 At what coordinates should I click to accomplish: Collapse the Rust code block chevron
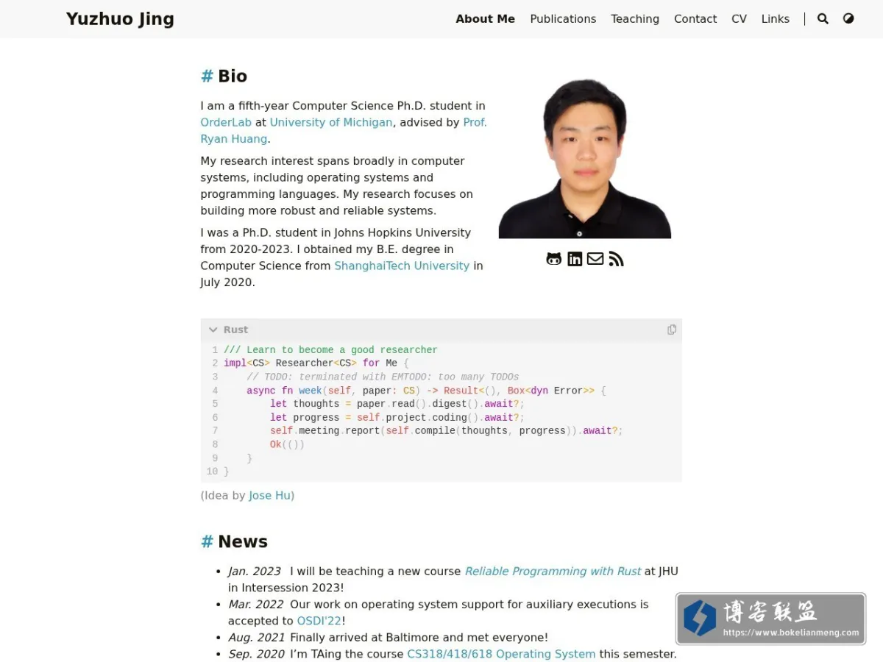pyautogui.click(x=213, y=330)
